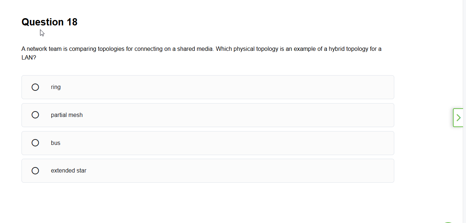The width and height of the screenshot is (466, 223).
Task: Select the ring radio button
Action: (35, 87)
